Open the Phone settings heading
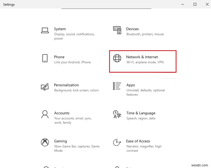Image resolution: width=211 pixels, height=168 pixels. click(59, 57)
